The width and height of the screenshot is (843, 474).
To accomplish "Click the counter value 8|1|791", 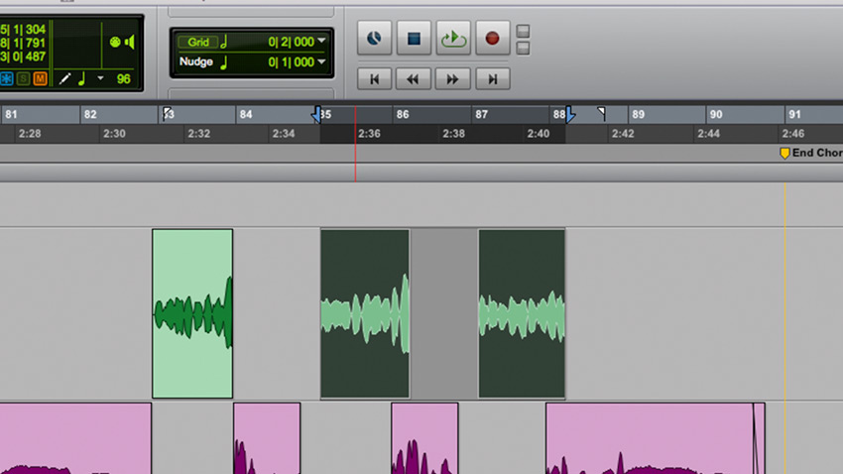I will point(23,43).
